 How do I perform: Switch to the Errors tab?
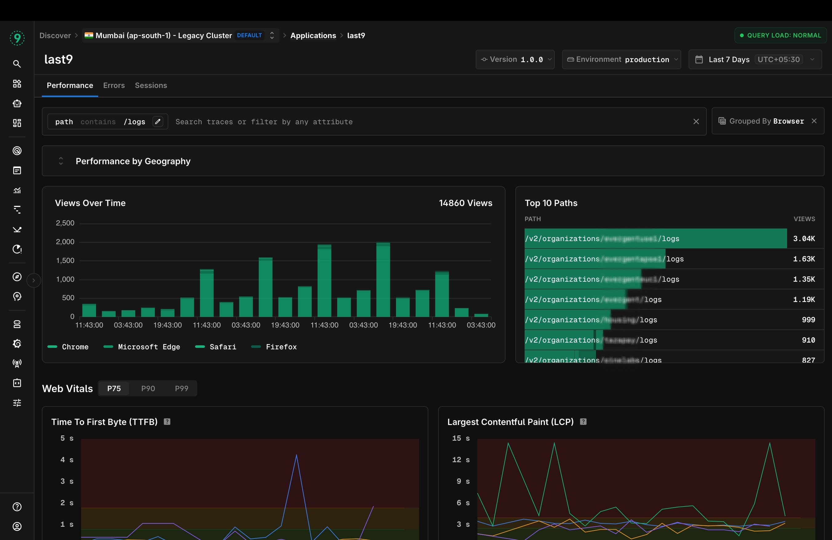pos(114,85)
